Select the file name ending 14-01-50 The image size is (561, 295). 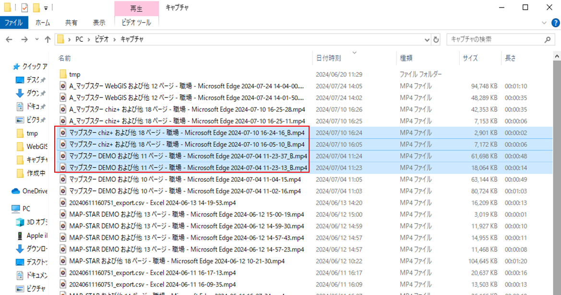tap(186, 98)
